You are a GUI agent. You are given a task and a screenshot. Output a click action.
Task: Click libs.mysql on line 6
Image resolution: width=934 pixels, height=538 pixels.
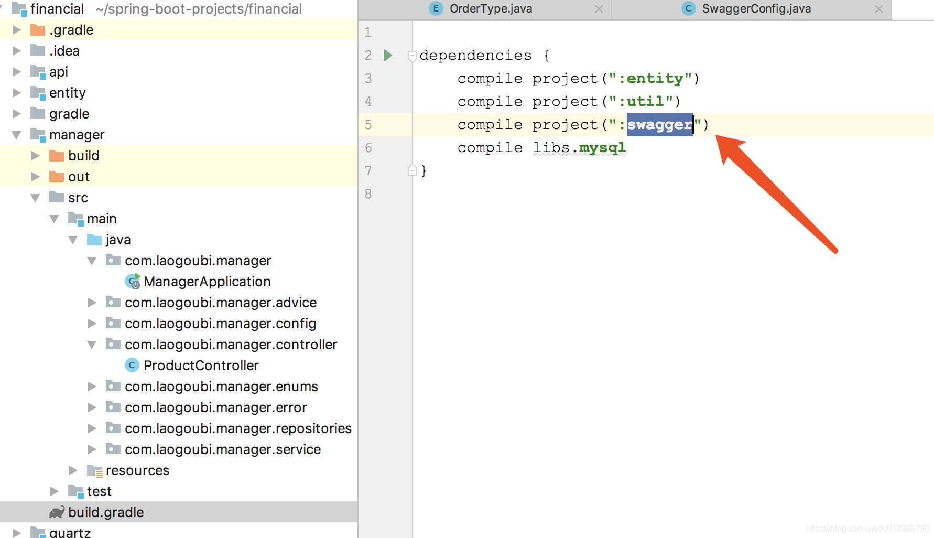point(579,147)
